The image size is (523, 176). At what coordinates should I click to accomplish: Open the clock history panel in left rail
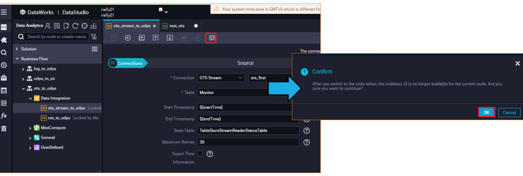tap(4, 65)
